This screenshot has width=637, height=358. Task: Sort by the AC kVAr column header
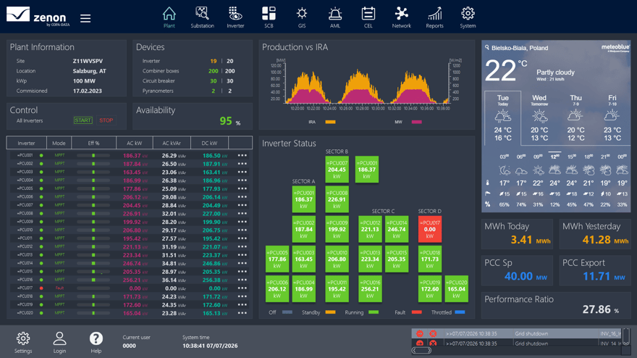(x=172, y=143)
